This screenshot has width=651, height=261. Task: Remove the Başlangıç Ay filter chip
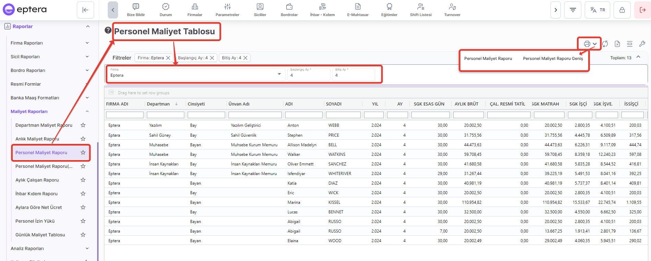pyautogui.click(x=212, y=58)
